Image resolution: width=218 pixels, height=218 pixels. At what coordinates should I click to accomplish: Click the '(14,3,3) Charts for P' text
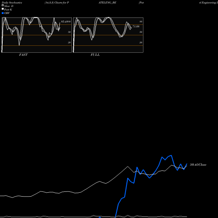click(57, 3)
